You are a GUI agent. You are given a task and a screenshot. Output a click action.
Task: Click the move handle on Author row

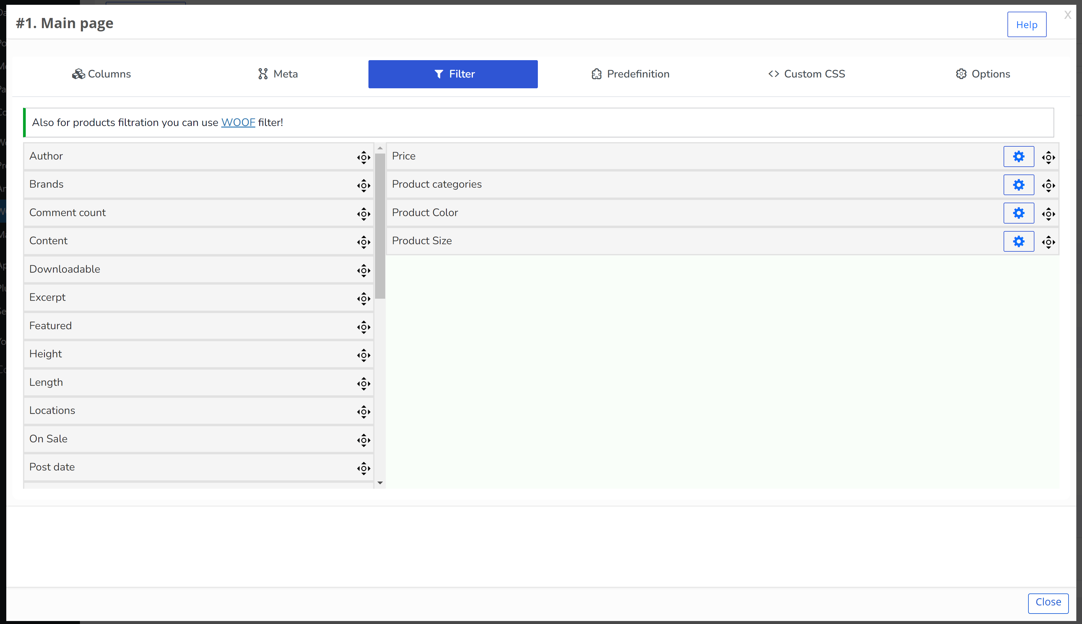point(363,157)
